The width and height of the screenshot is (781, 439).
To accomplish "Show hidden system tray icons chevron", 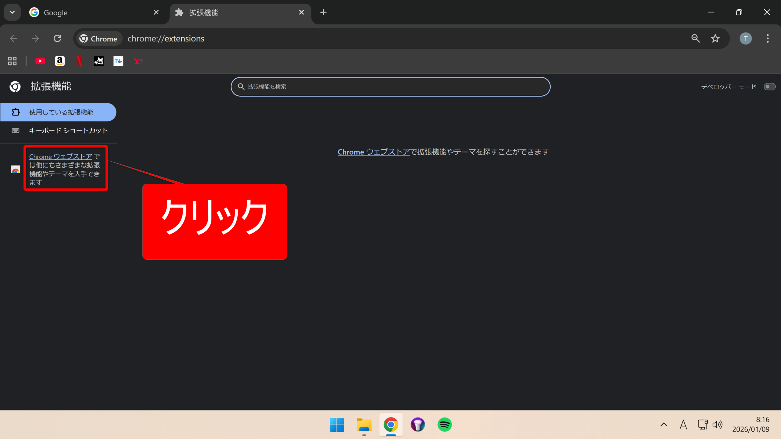I will point(664,424).
